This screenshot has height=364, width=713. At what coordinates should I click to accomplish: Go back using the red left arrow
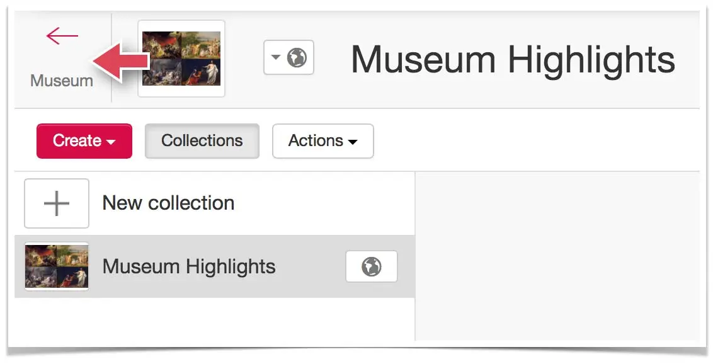62,35
